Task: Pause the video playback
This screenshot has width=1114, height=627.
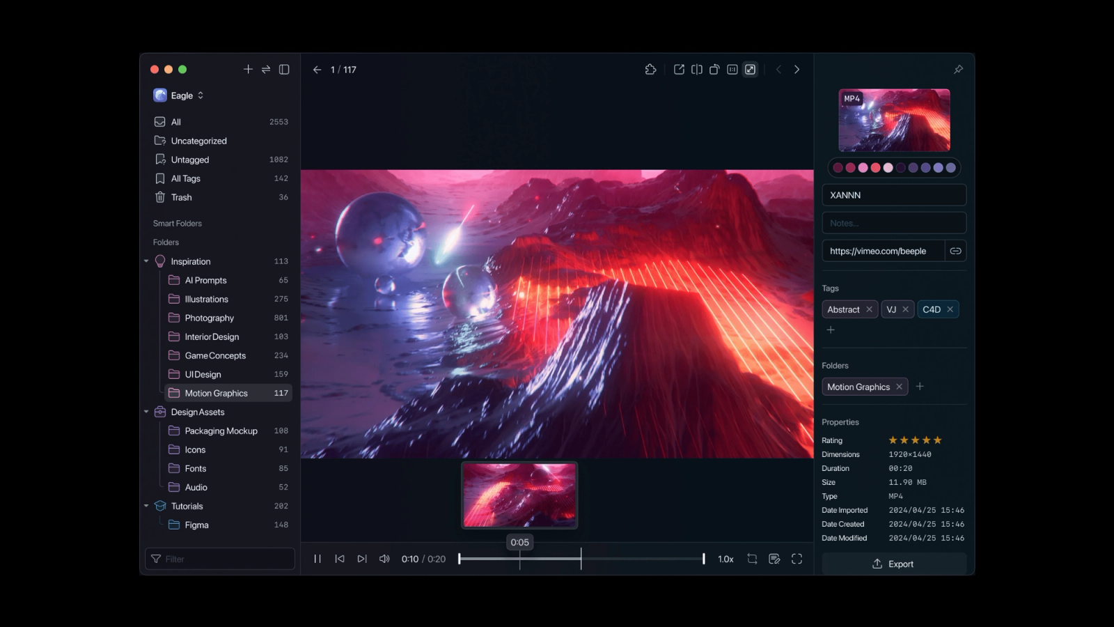Action: [x=317, y=559]
